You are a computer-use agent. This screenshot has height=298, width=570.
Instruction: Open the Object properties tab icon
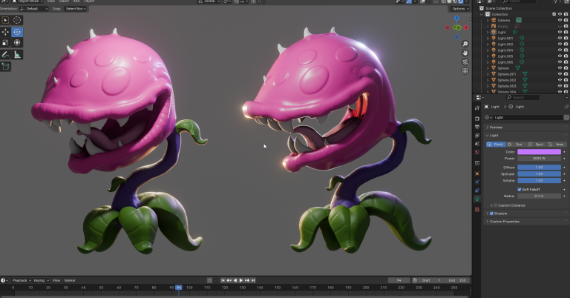point(477,173)
